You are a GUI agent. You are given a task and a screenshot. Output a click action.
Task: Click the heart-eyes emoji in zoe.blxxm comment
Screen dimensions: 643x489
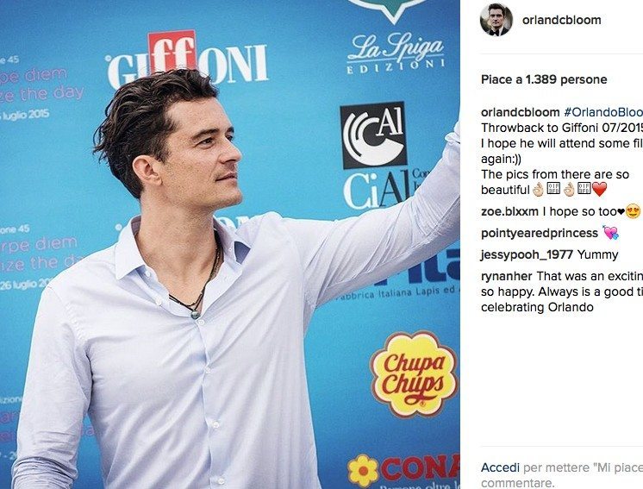point(633,211)
